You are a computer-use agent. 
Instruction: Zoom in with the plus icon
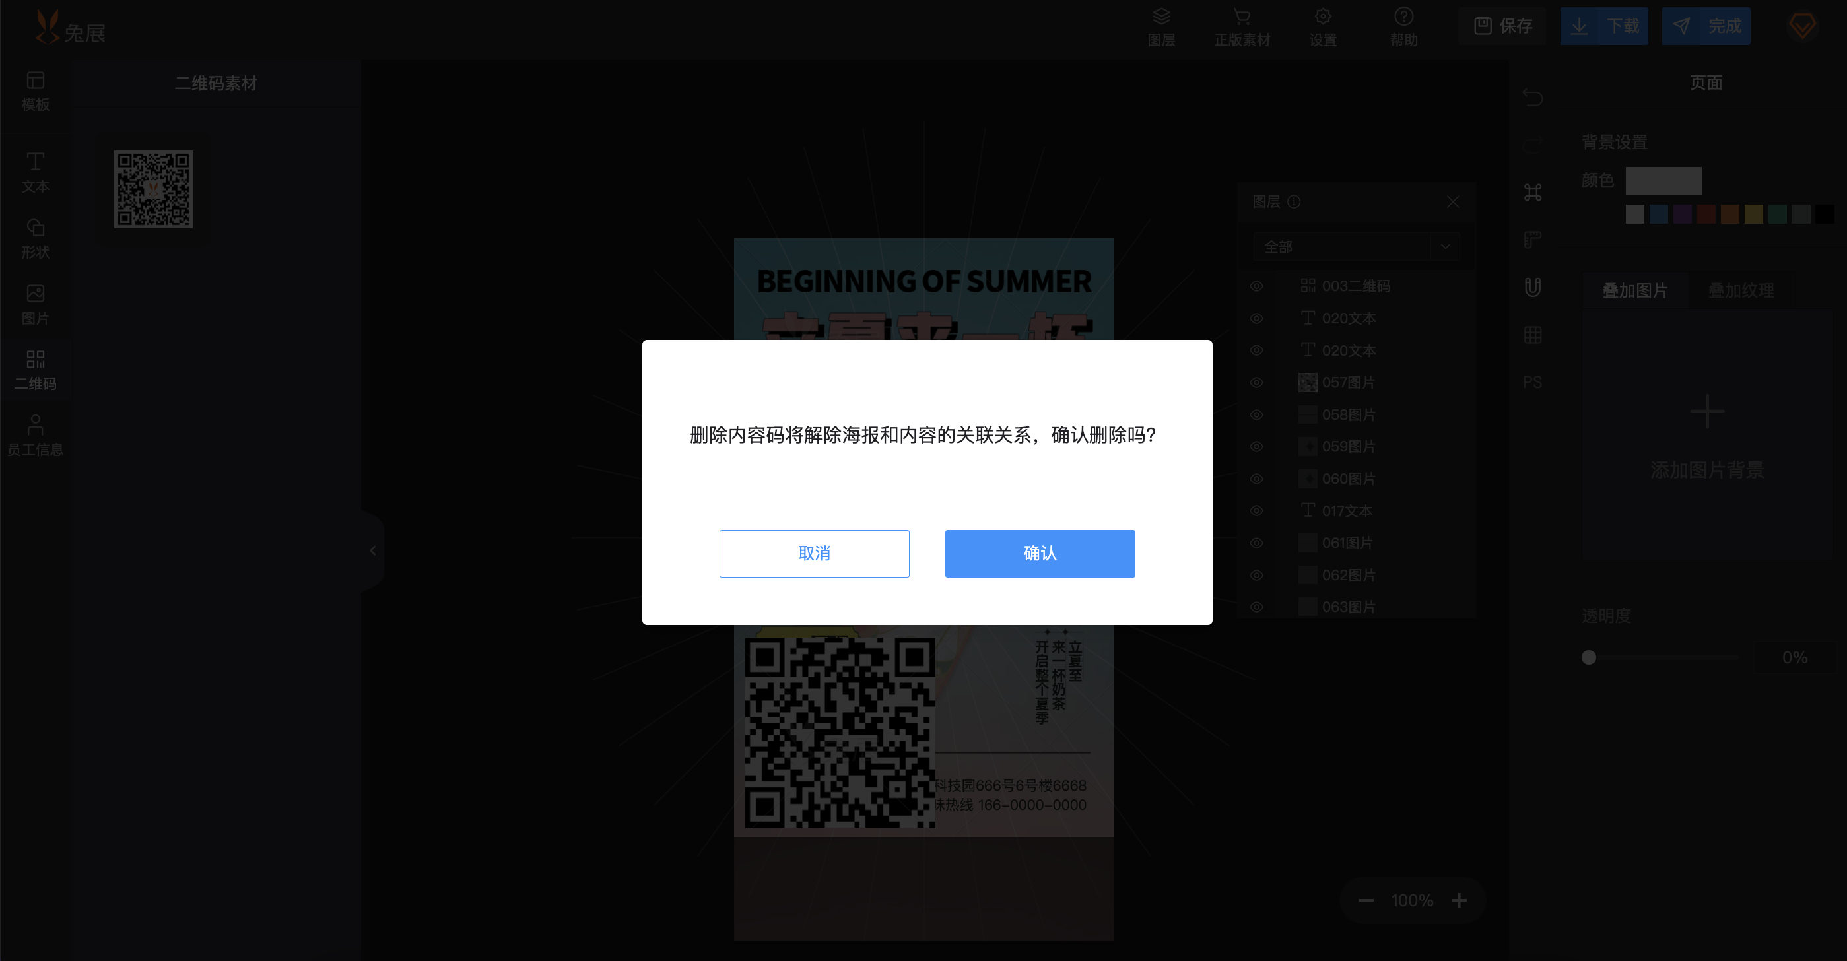(1459, 901)
